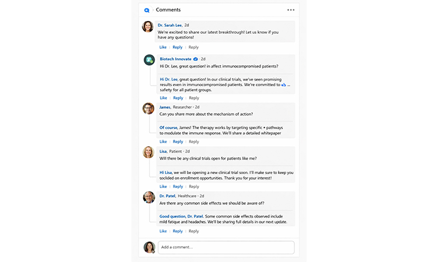Screen dimensions: 438x262
Task: Open Dr. Patel's profile picture
Action: coord(149,197)
